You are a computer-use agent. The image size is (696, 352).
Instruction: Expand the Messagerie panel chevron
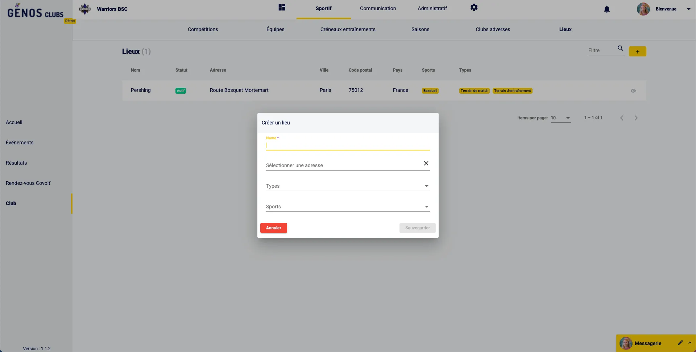(x=690, y=343)
